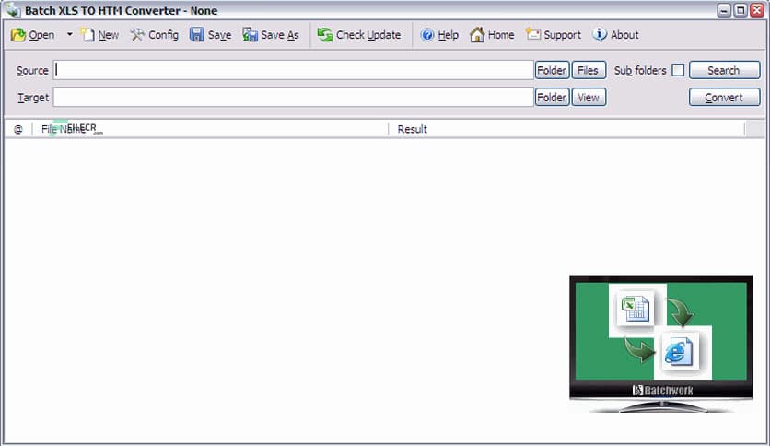The image size is (770, 446).
Task: Enable the Sub folders checkbox
Action: click(678, 70)
